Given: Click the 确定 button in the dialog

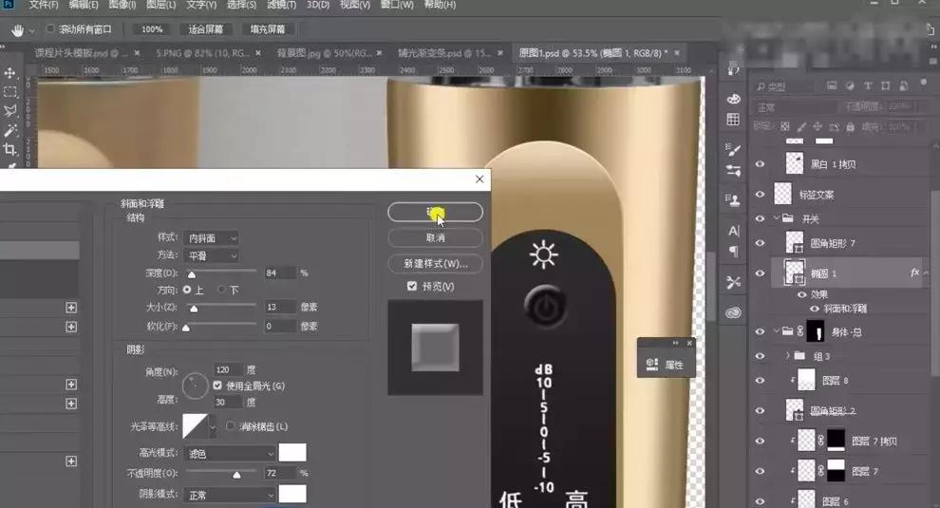Looking at the screenshot, I should click(x=435, y=212).
